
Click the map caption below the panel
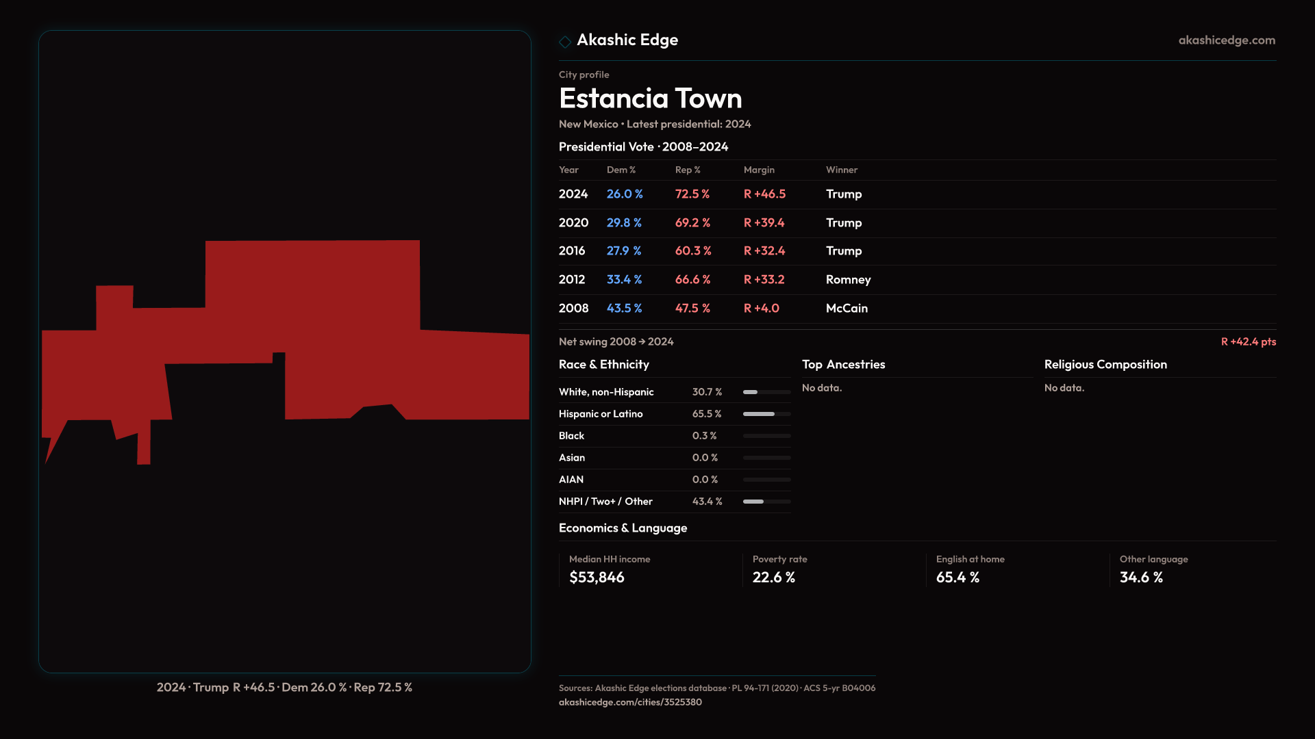tap(284, 688)
